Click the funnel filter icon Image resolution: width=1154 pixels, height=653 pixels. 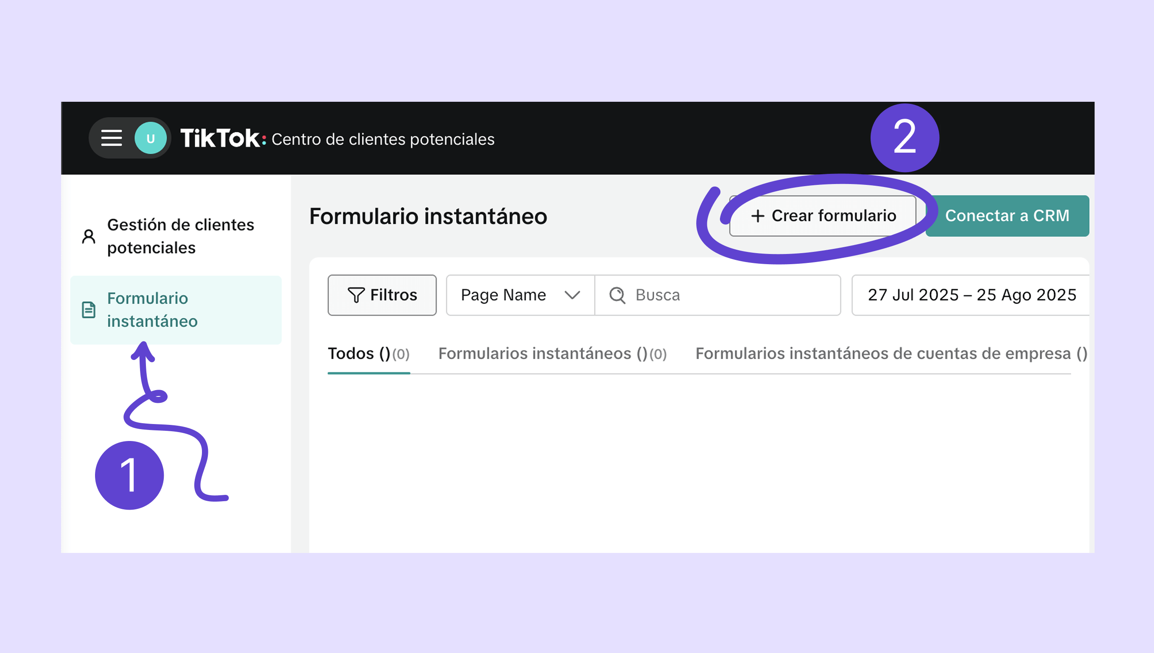coord(356,295)
